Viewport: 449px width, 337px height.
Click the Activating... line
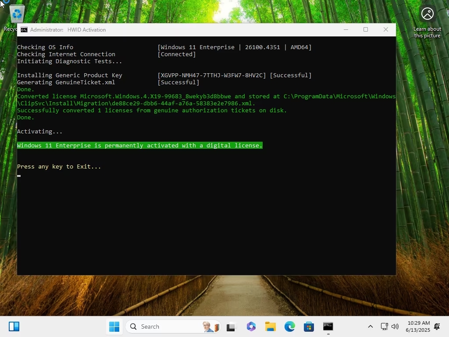(x=39, y=132)
